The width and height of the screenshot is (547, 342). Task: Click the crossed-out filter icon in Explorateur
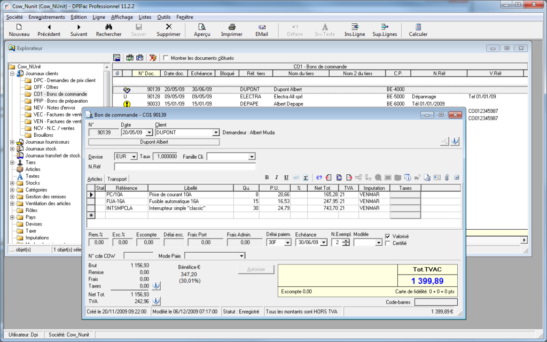pos(153,58)
